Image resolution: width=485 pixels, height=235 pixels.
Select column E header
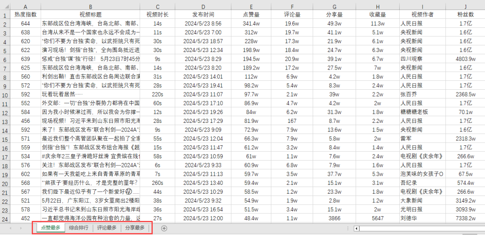tap(251, 6)
